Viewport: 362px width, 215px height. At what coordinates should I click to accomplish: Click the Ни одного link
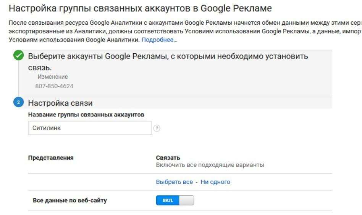pyautogui.click(x=215, y=182)
